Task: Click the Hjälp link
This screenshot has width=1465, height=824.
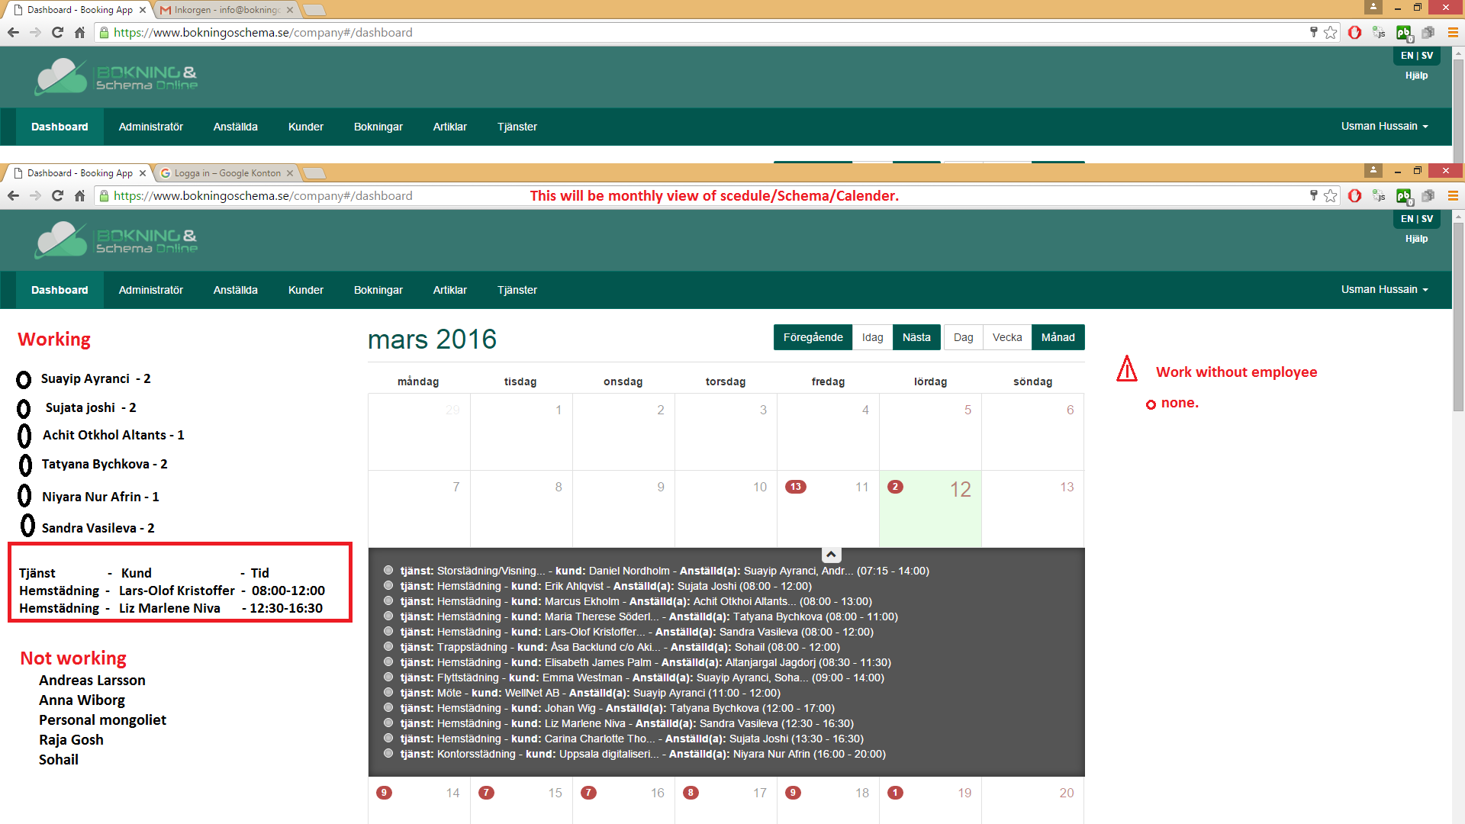Action: [1416, 239]
